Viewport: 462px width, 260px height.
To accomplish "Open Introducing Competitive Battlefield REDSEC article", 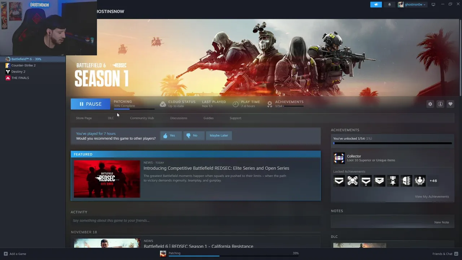I will point(216,168).
